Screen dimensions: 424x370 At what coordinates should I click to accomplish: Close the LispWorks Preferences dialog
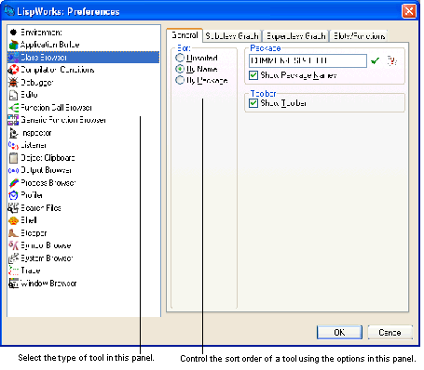pyautogui.click(x=409, y=11)
